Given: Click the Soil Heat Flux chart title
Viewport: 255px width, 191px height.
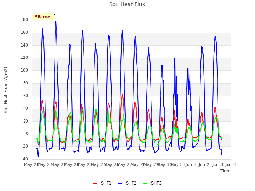Looking at the screenshot, I should click(x=127, y=4).
